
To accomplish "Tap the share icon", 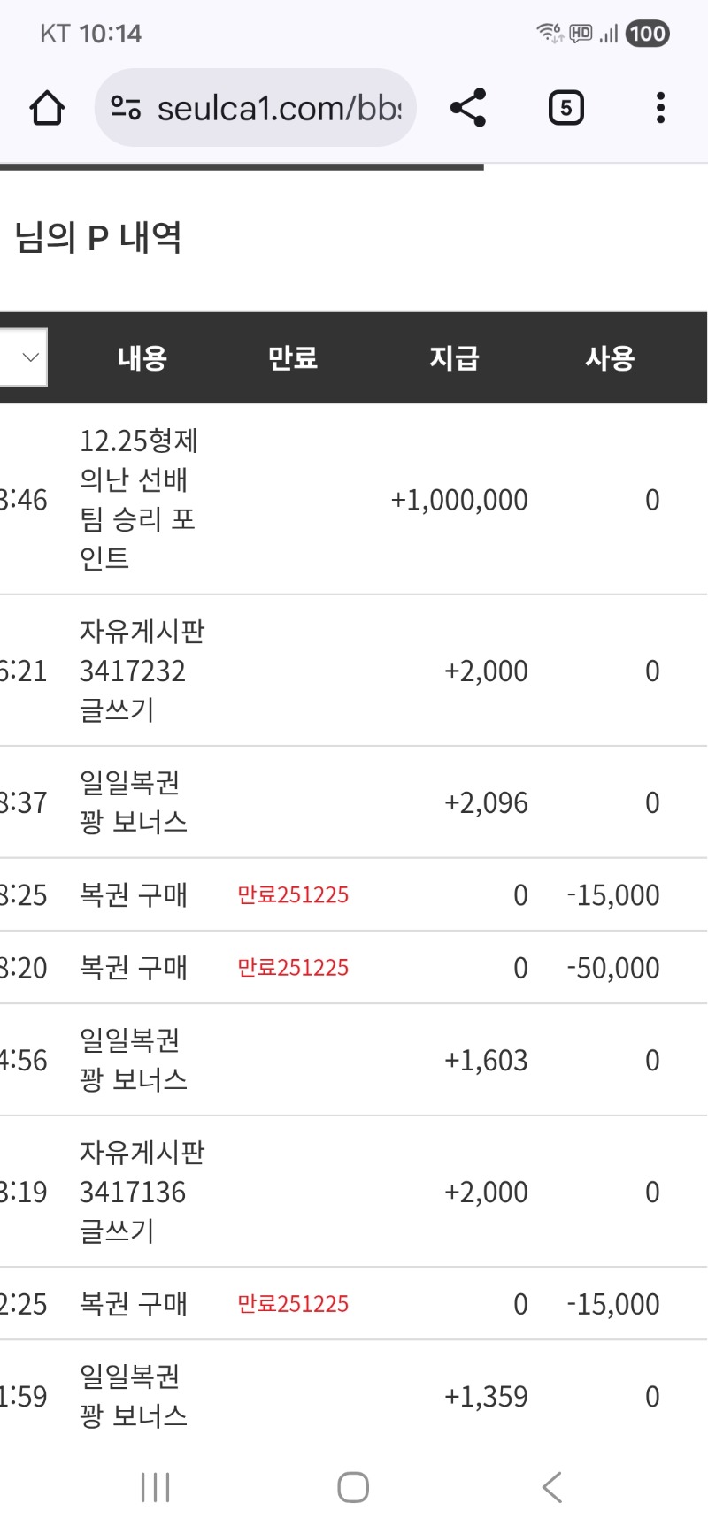I will tap(468, 108).
